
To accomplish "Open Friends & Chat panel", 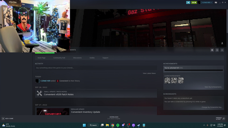I will point(221,118).
